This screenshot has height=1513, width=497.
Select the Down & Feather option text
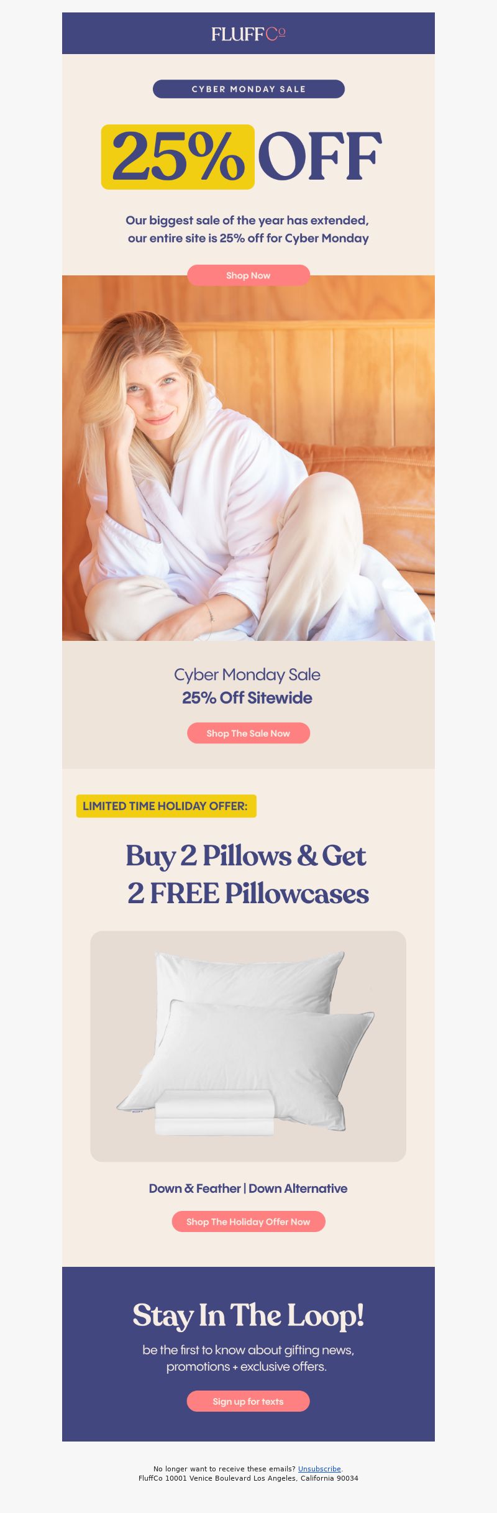[x=194, y=1189]
